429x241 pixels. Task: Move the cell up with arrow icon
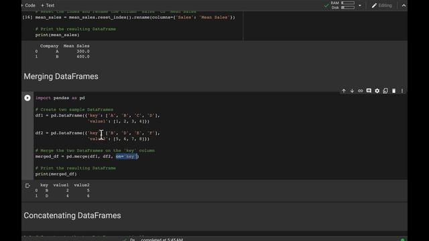[x=344, y=91]
